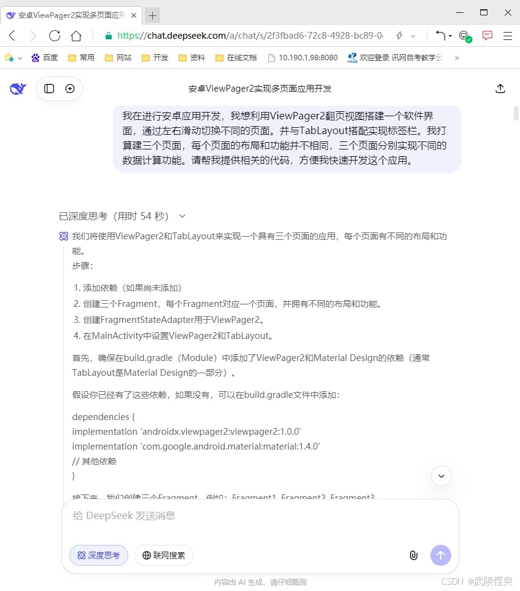Close the 安卓ViewPager2 browser tab
The image size is (520, 591).
(x=134, y=15)
